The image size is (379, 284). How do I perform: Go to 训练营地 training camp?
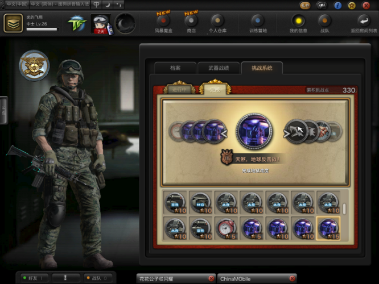click(258, 24)
